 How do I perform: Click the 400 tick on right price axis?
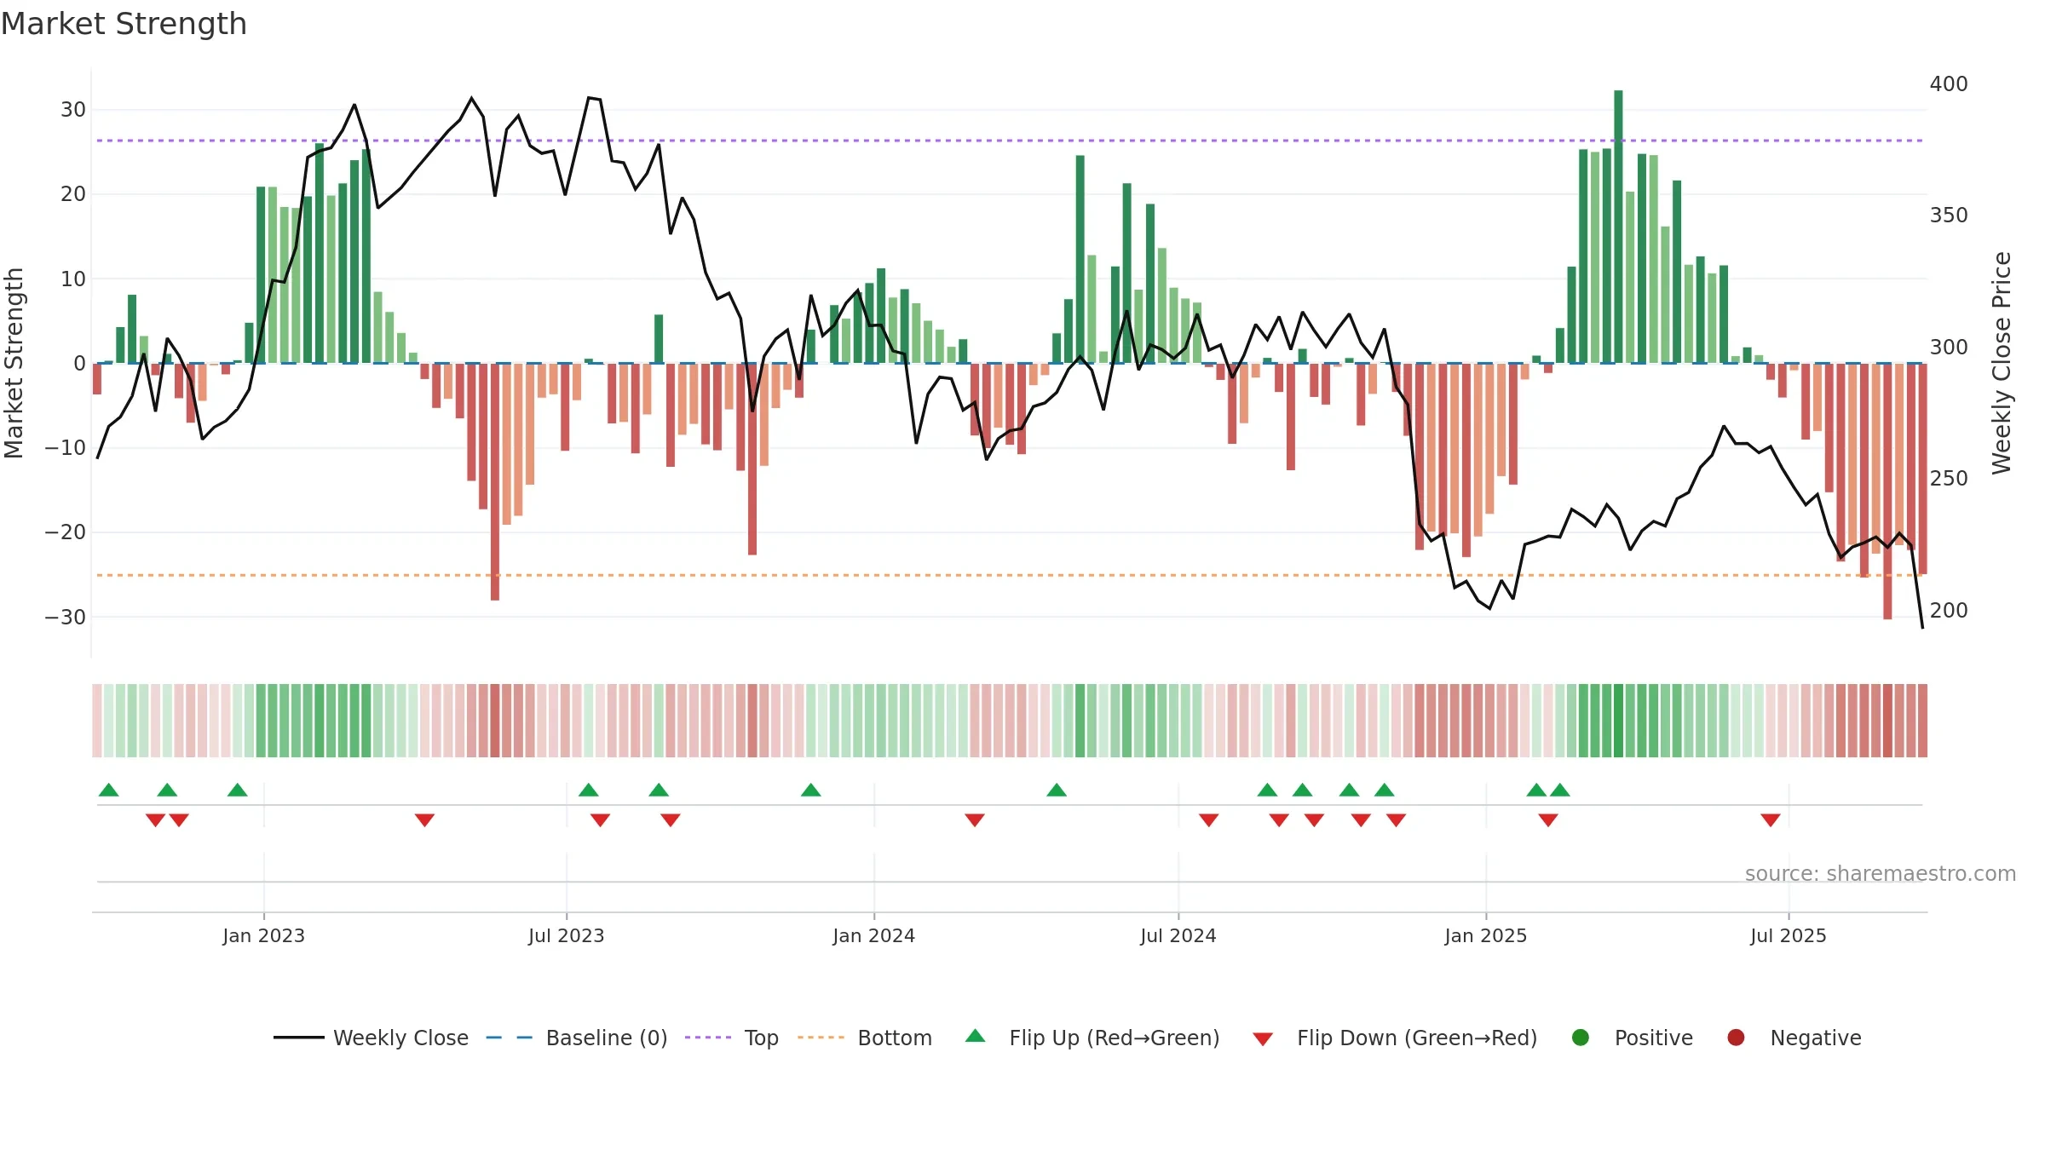pos(1949,84)
